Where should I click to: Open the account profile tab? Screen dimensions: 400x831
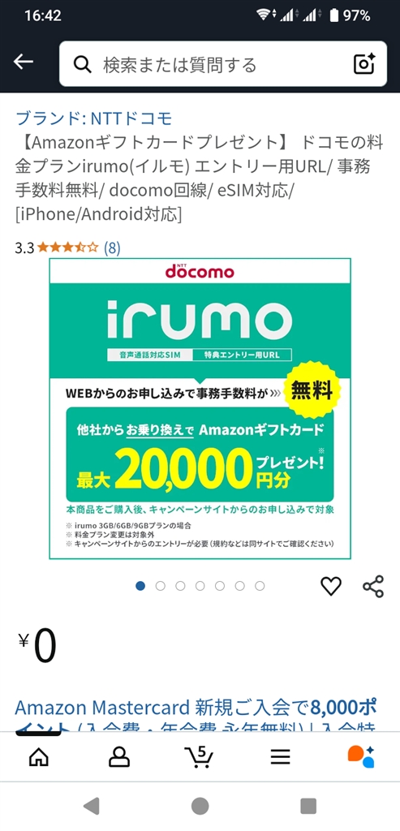pos(119,756)
